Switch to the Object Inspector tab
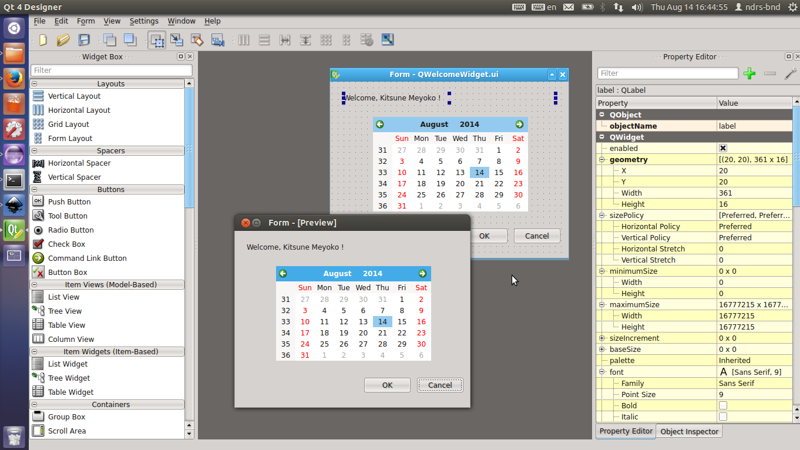The image size is (800, 450). 688,431
